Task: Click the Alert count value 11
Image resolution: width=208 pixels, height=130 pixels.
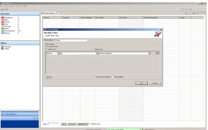Action: pos(19,20)
